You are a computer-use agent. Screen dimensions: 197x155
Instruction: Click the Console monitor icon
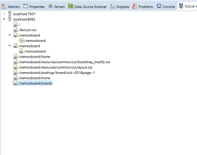[x=159, y=6]
